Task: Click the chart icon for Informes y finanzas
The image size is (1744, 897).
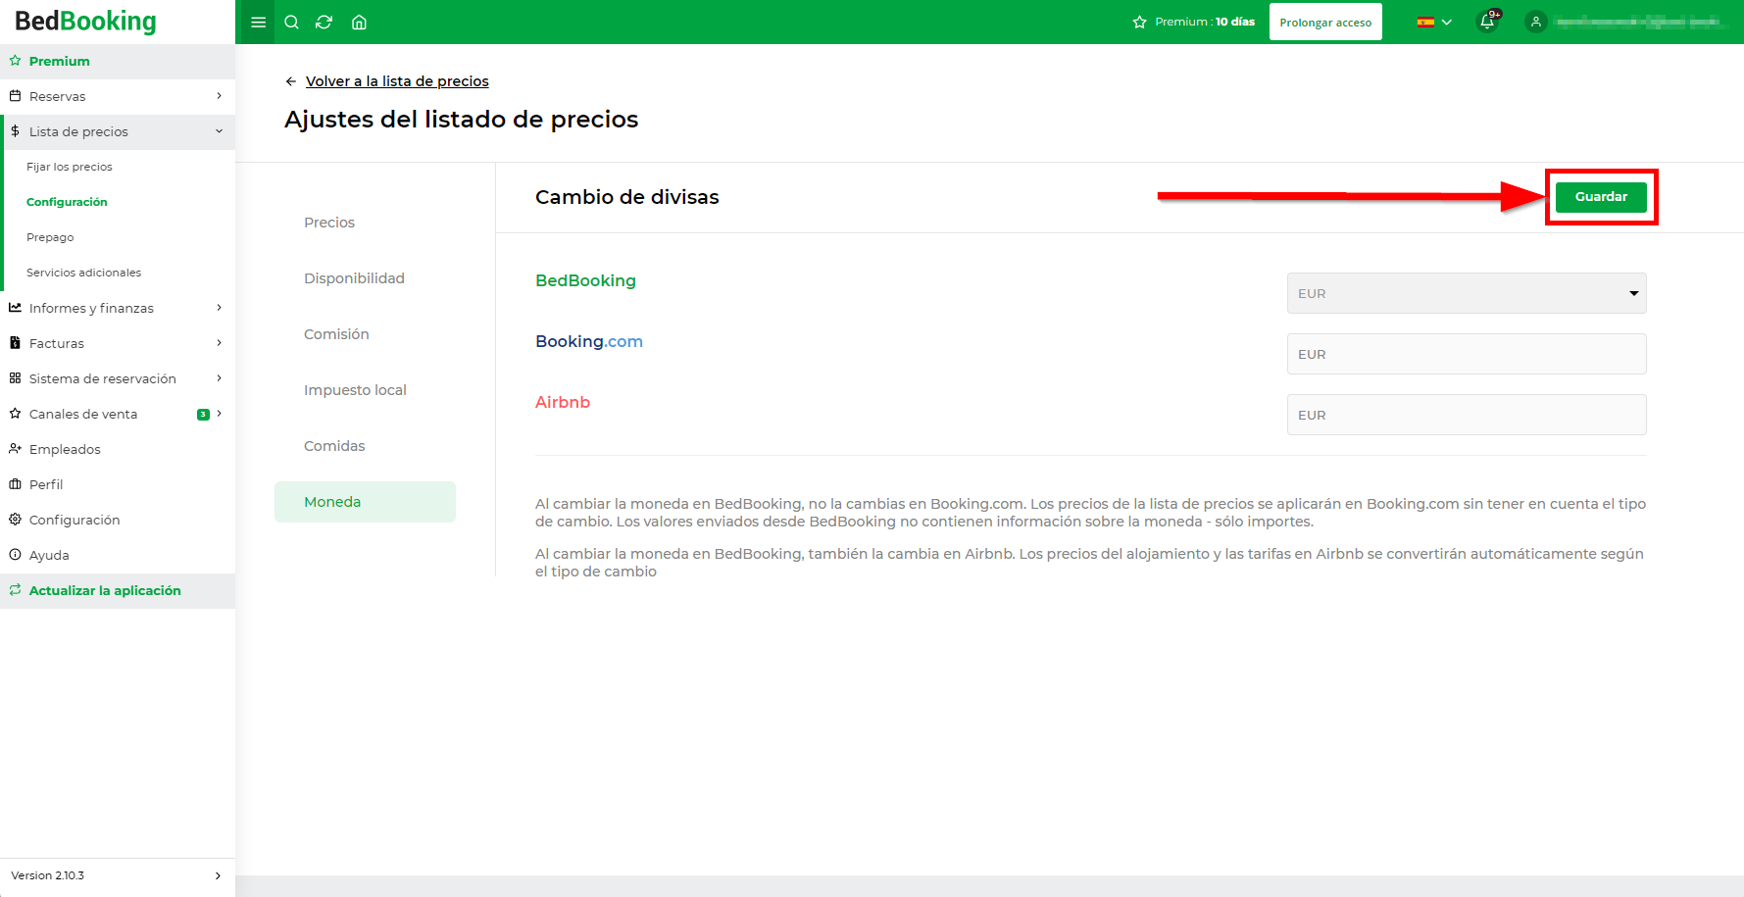Action: (15, 308)
